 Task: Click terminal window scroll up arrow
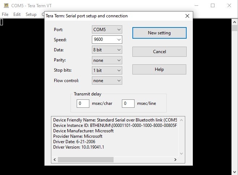tap(235, 22)
